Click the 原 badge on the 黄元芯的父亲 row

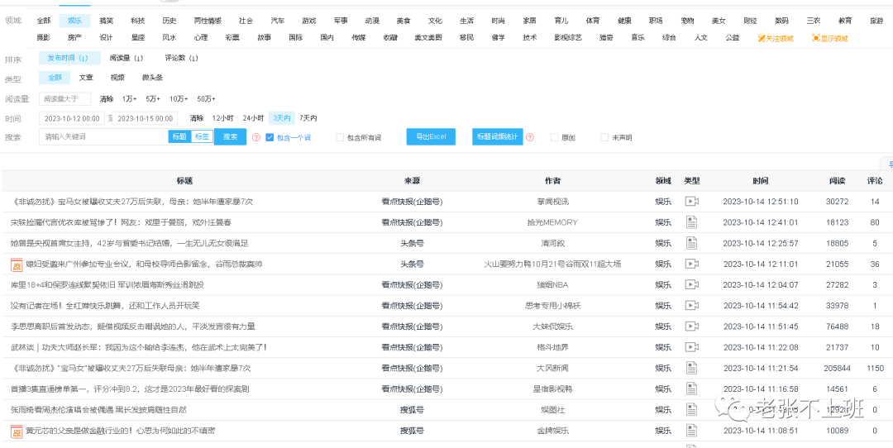17,431
